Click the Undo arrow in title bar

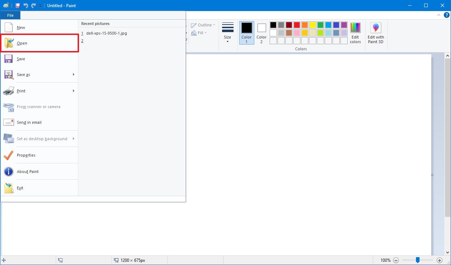(x=26, y=6)
